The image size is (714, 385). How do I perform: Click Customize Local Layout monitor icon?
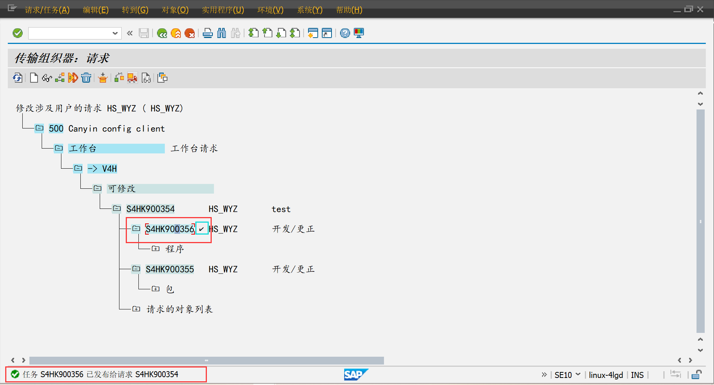tap(359, 33)
